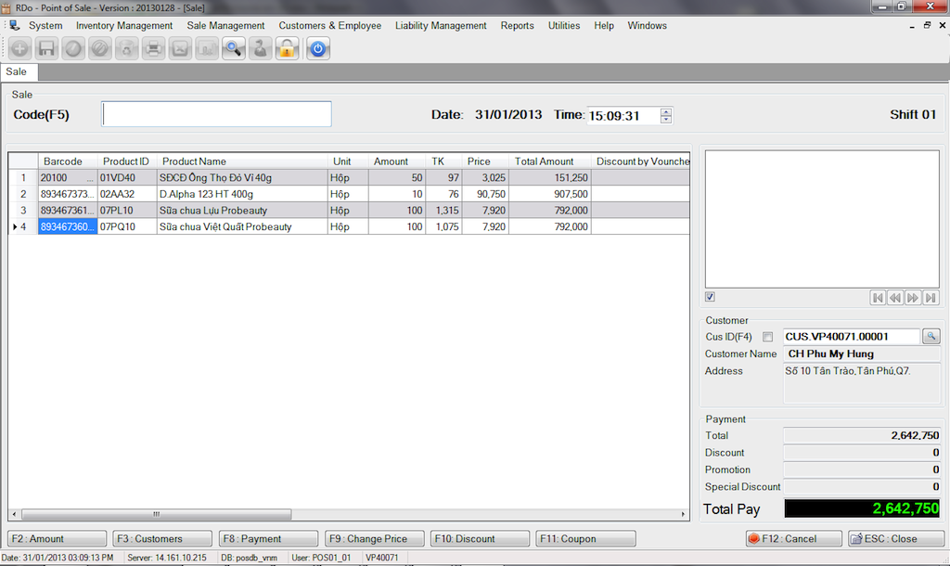Viewport: 950px width, 566px height.
Task: Increase time with the spinner up arrow
Action: pos(666,111)
